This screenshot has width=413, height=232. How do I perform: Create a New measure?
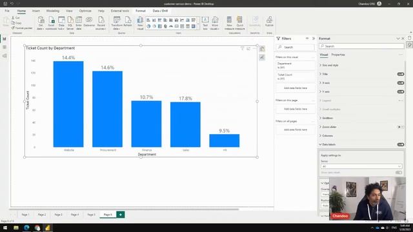229,23
